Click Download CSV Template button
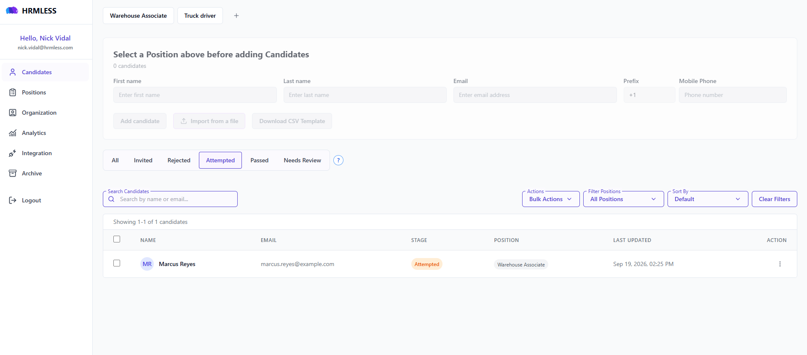This screenshot has width=807, height=355. (292, 121)
